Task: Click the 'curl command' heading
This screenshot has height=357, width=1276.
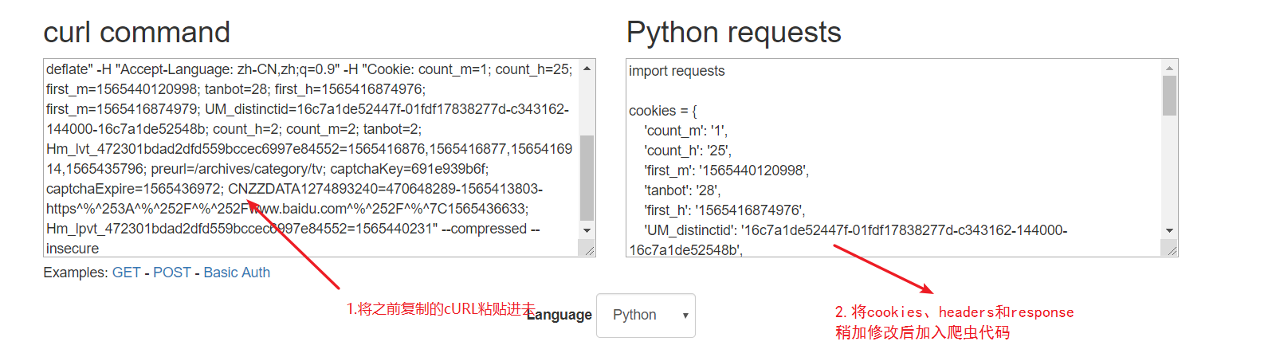Action: (x=136, y=33)
